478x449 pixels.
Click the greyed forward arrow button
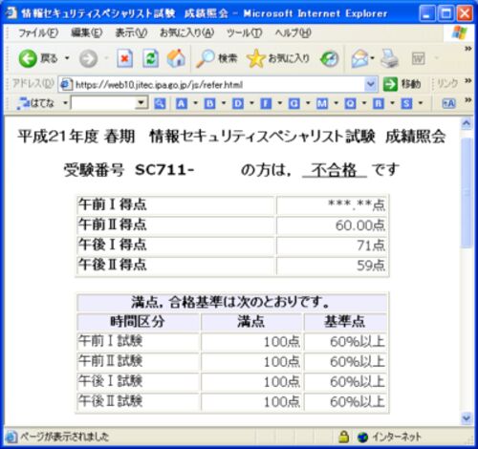coord(88,58)
